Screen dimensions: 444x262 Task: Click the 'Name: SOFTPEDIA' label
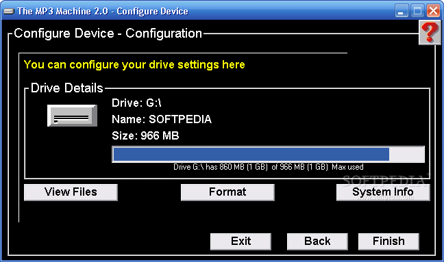click(162, 119)
